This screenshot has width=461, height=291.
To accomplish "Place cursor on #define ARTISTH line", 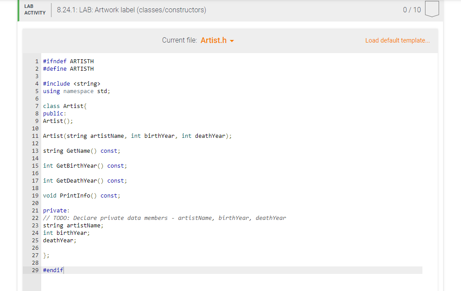I will [x=68, y=68].
